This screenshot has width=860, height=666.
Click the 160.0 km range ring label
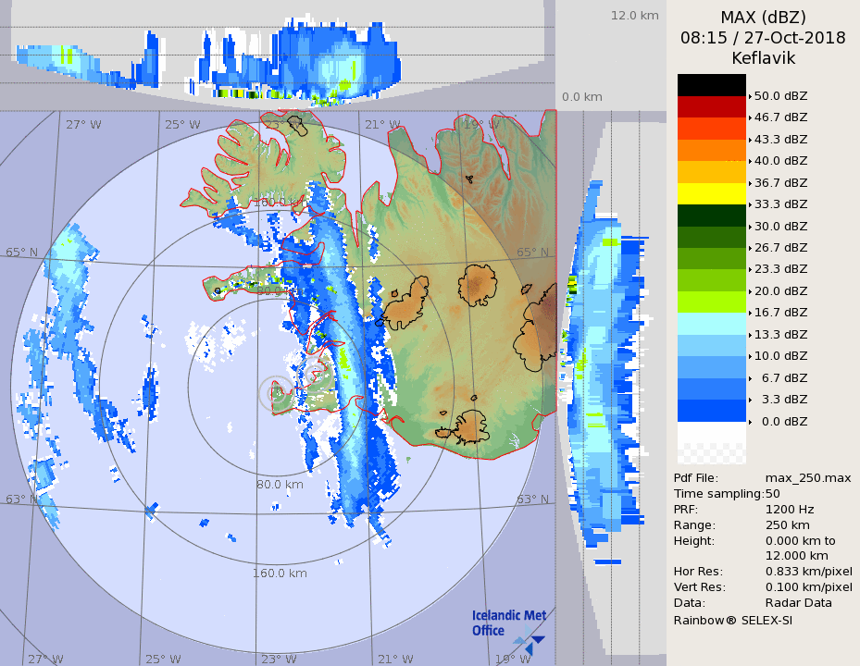[280, 573]
